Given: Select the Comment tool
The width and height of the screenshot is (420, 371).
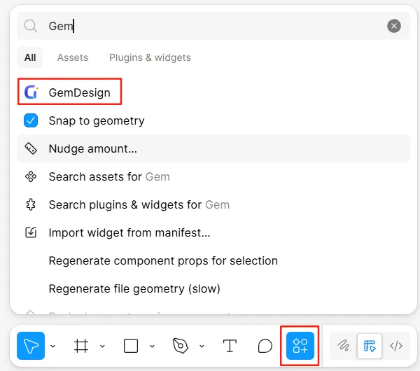Looking at the screenshot, I should (x=265, y=345).
